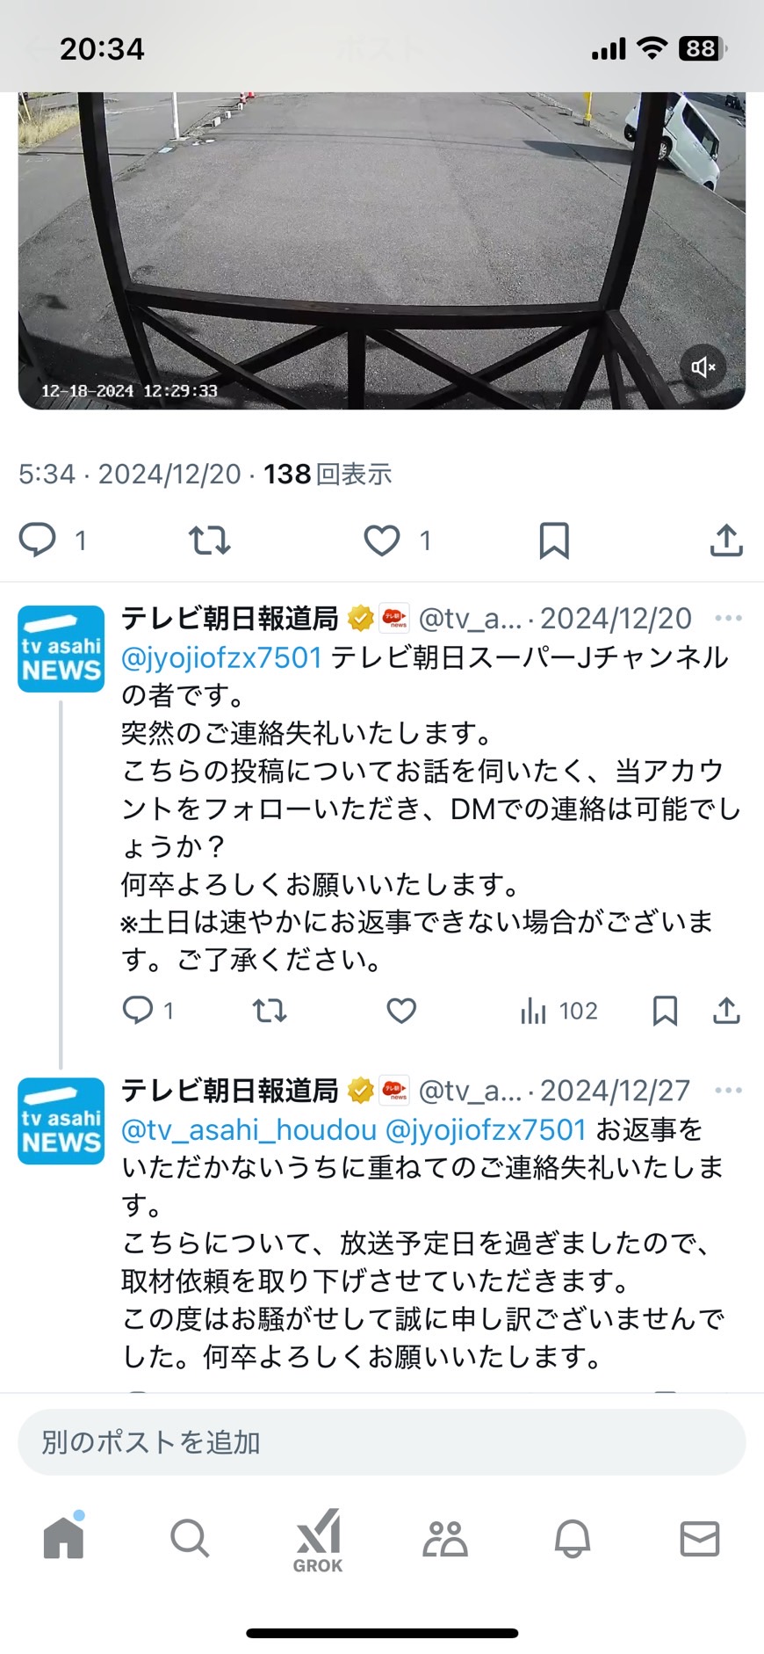Share the first テレビ朝日報道局 reply
Image resolution: width=764 pixels, height=1654 pixels.
[x=726, y=1012]
